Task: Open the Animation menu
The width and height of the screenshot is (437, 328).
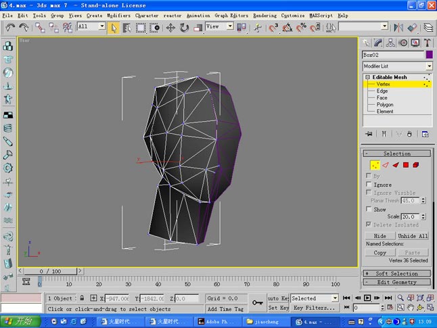Action: (198, 16)
